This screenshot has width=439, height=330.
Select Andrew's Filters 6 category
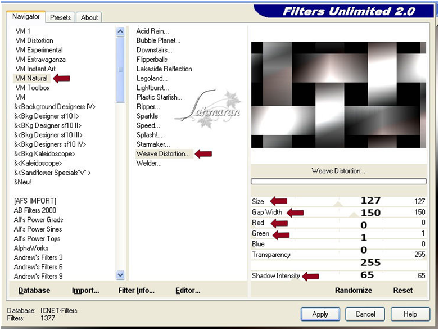click(38, 266)
